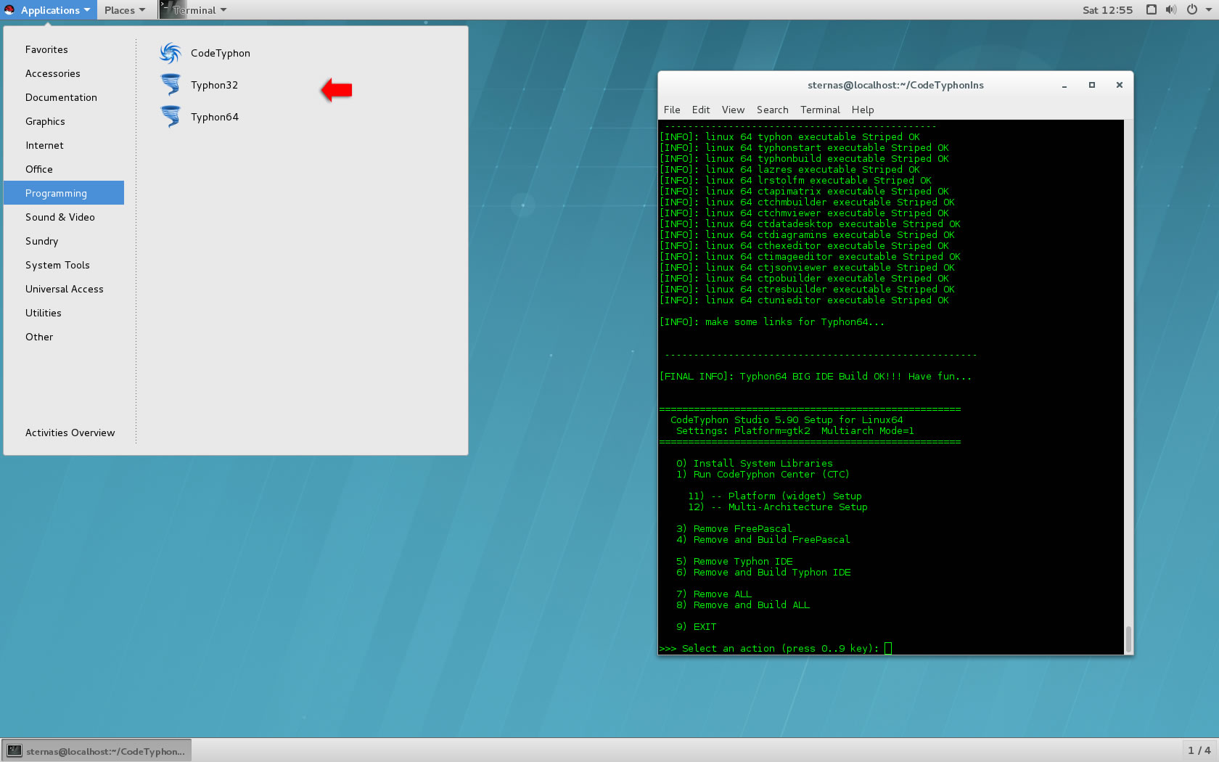Click the clock showing Sat 12:55
This screenshot has height=762, width=1219.
(1107, 9)
